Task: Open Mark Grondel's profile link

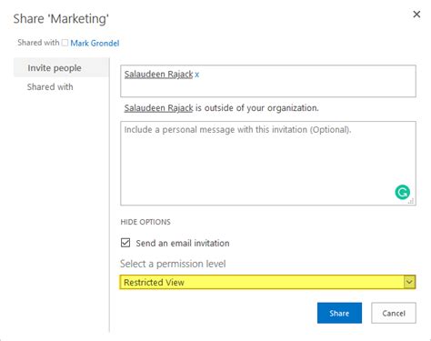Action: pos(95,43)
